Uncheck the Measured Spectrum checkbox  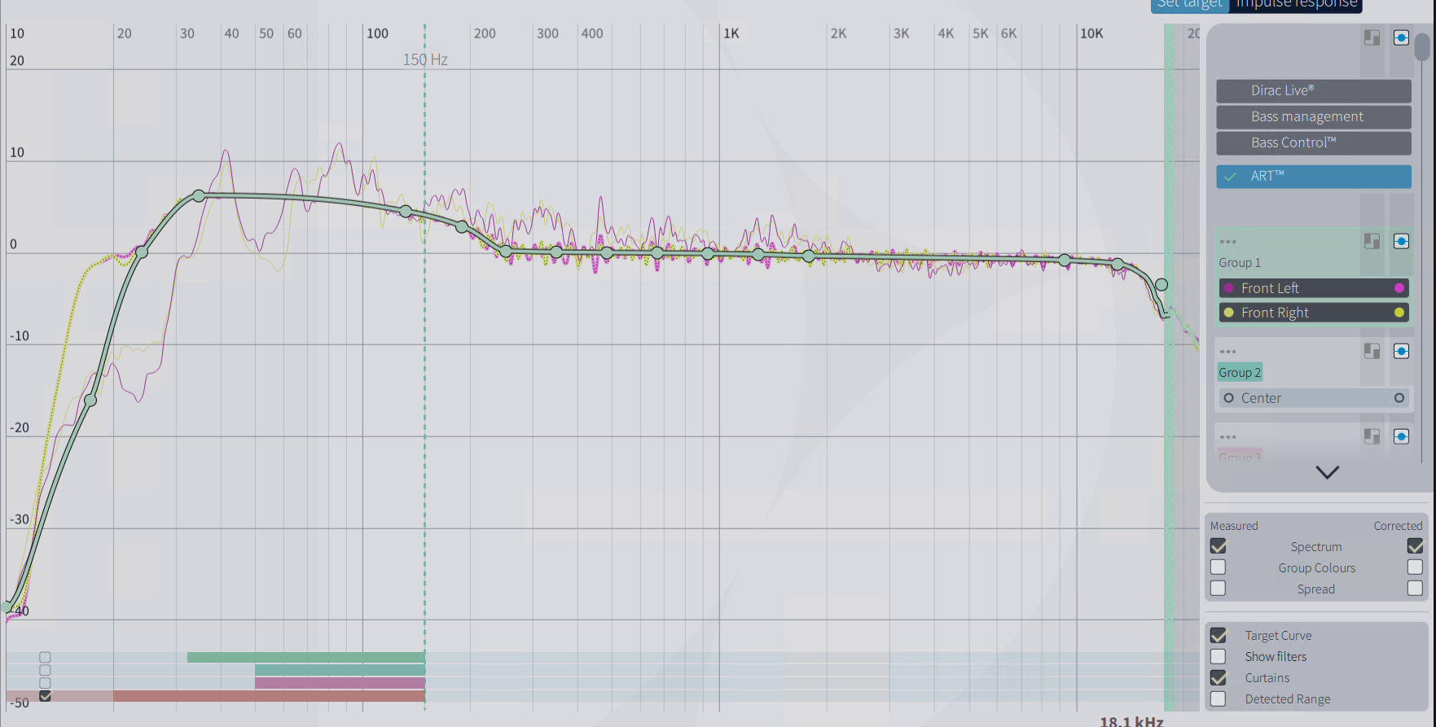[1219, 546]
